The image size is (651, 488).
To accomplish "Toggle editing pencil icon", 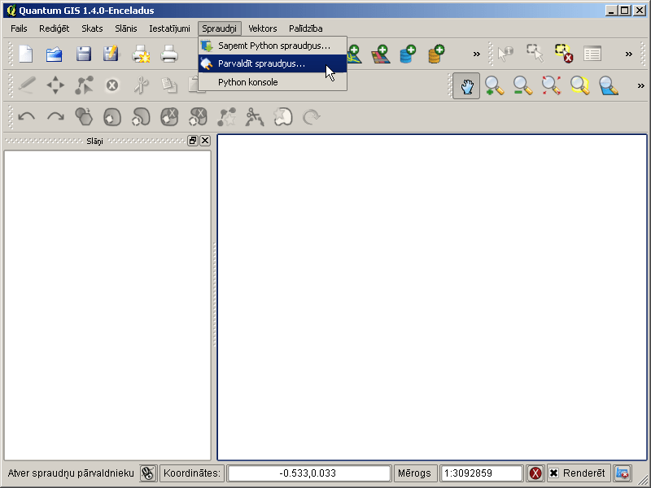I will click(27, 85).
